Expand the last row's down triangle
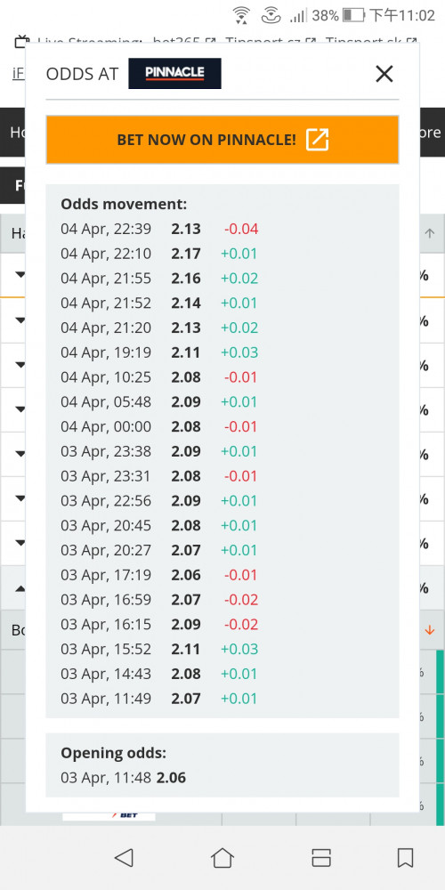Screen dimensions: 445x890 click(20, 543)
